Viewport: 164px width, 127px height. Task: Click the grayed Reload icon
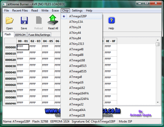click(38, 21)
